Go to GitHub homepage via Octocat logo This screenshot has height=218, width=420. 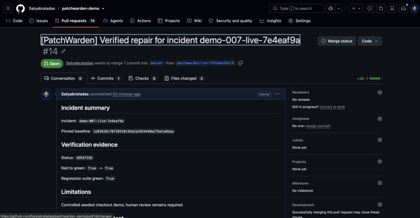20,8
